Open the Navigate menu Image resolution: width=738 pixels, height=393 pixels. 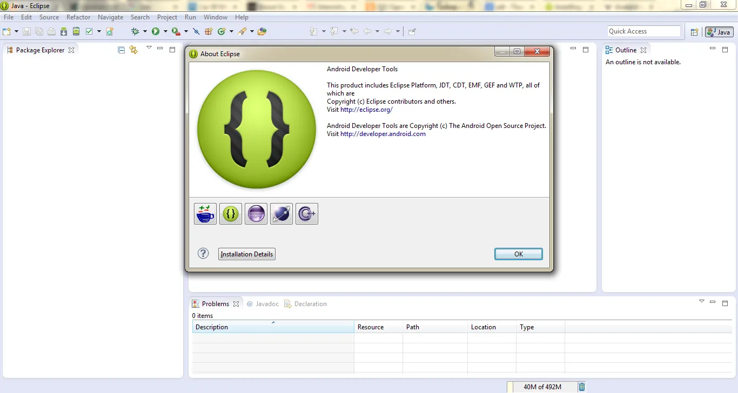111,17
